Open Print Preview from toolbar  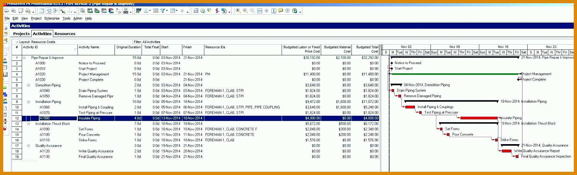(14, 11)
